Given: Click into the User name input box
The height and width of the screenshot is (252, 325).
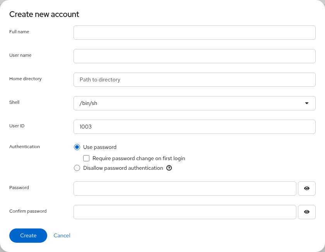Looking at the screenshot, I should [x=194, y=56].
